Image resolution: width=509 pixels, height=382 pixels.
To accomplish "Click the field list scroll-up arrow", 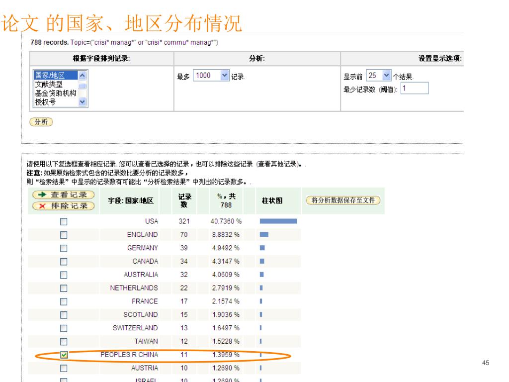I will (x=83, y=76).
